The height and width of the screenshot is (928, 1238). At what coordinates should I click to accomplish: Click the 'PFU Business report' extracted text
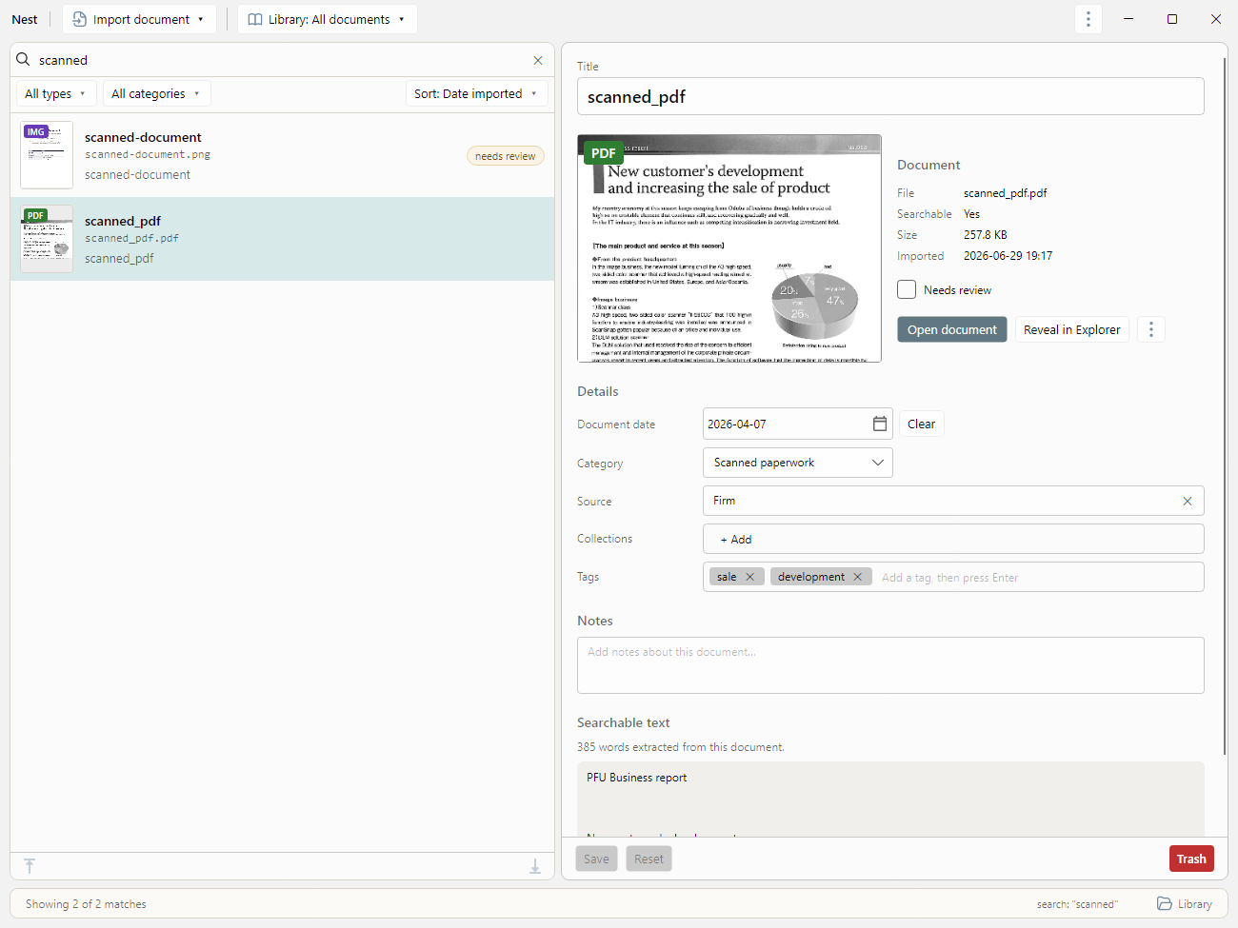[x=636, y=778]
